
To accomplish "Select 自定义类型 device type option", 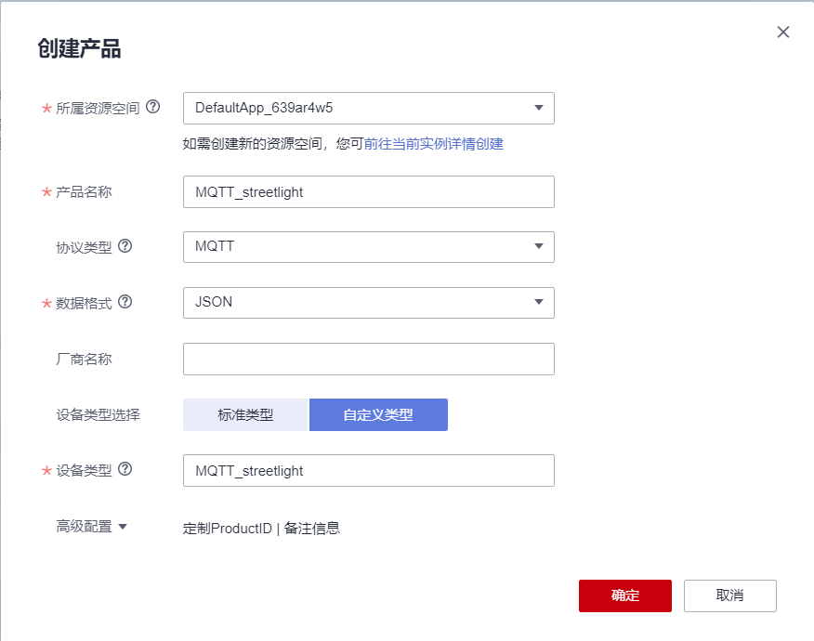I will [378, 414].
